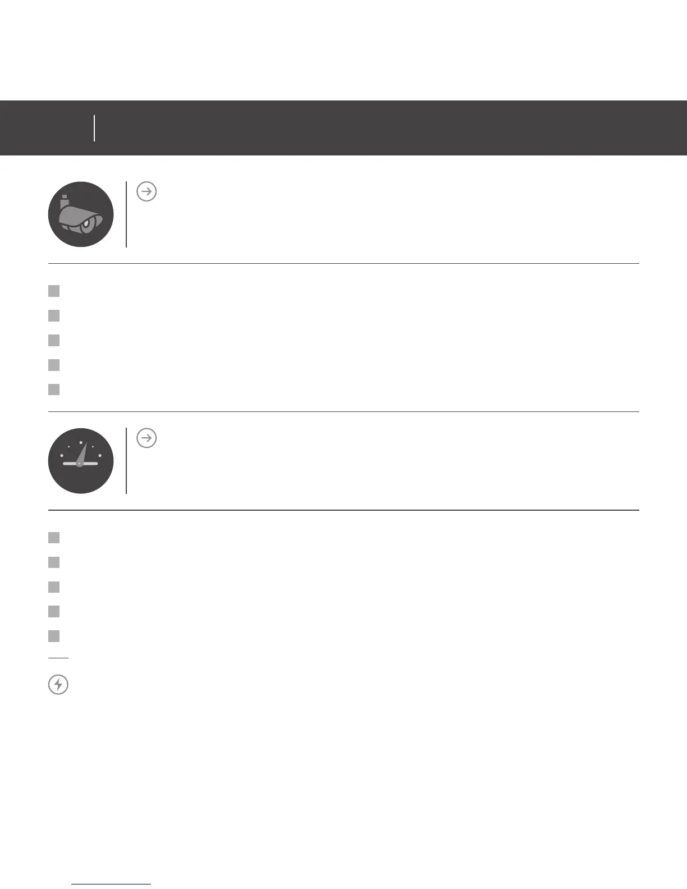The width and height of the screenshot is (687, 889).
Task: Check the first box under the speedometer section
Action: click(54, 538)
